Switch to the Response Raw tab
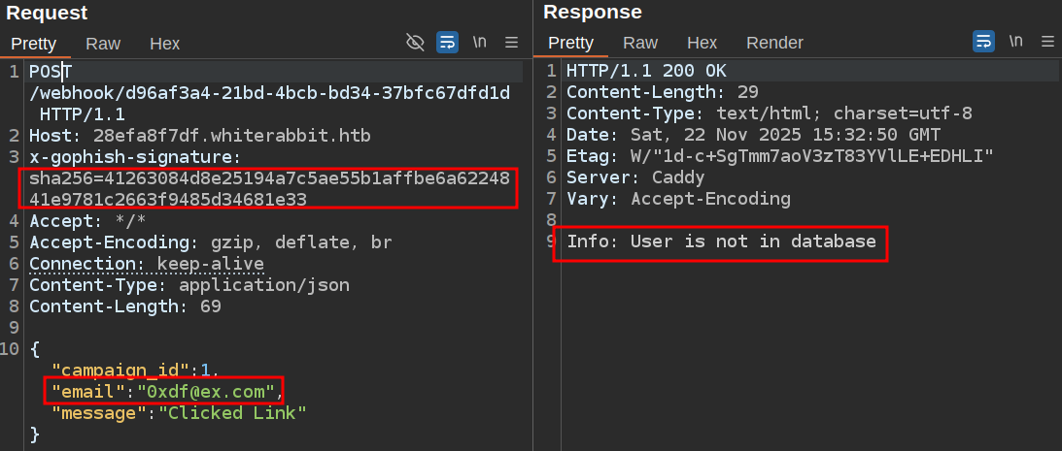 (x=640, y=43)
